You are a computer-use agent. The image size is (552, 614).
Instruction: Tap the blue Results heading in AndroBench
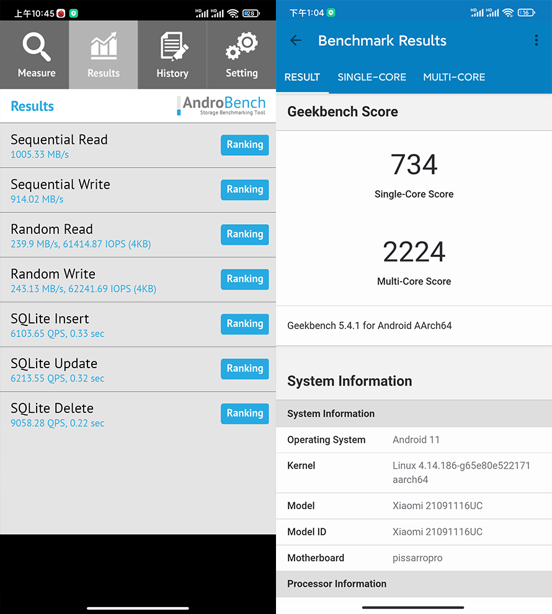pyautogui.click(x=32, y=106)
